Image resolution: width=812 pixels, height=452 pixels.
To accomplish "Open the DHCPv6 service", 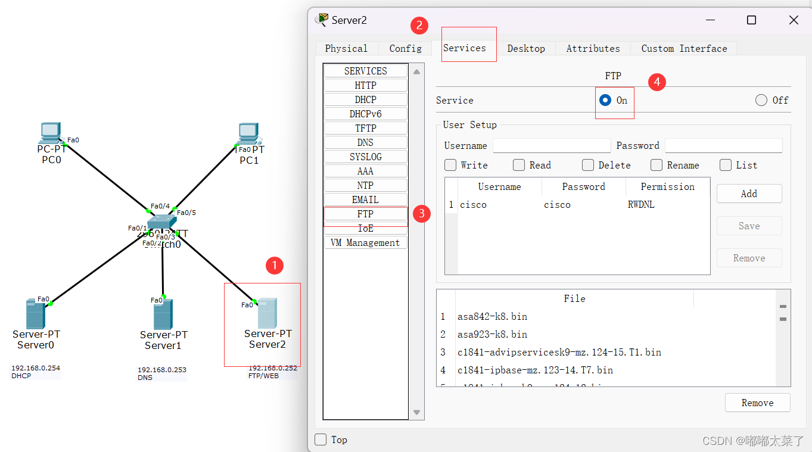I will [x=366, y=114].
